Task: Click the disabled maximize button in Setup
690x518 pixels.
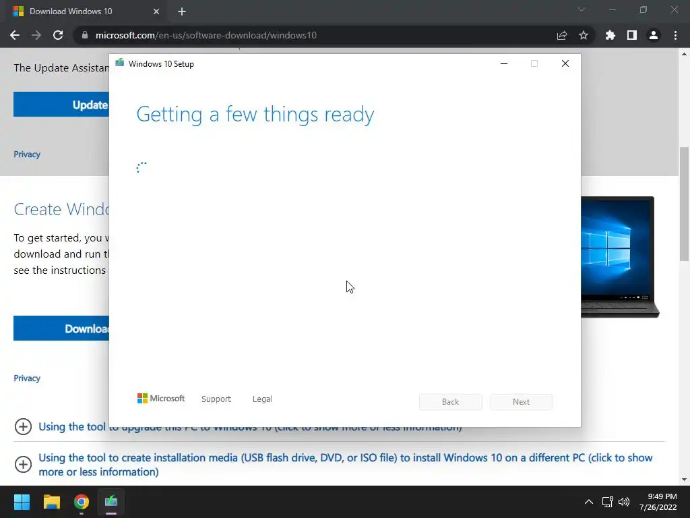Action: click(x=534, y=63)
